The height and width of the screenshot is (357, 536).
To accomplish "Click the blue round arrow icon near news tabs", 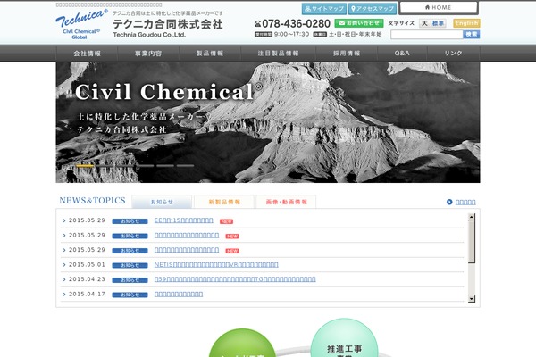I will (449, 202).
